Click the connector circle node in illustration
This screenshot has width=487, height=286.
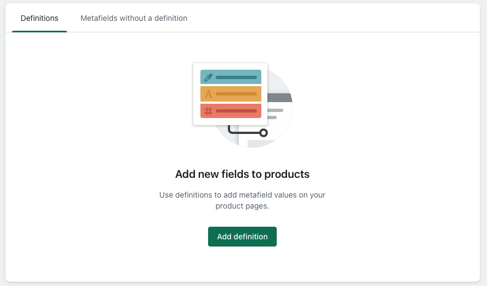tap(264, 133)
